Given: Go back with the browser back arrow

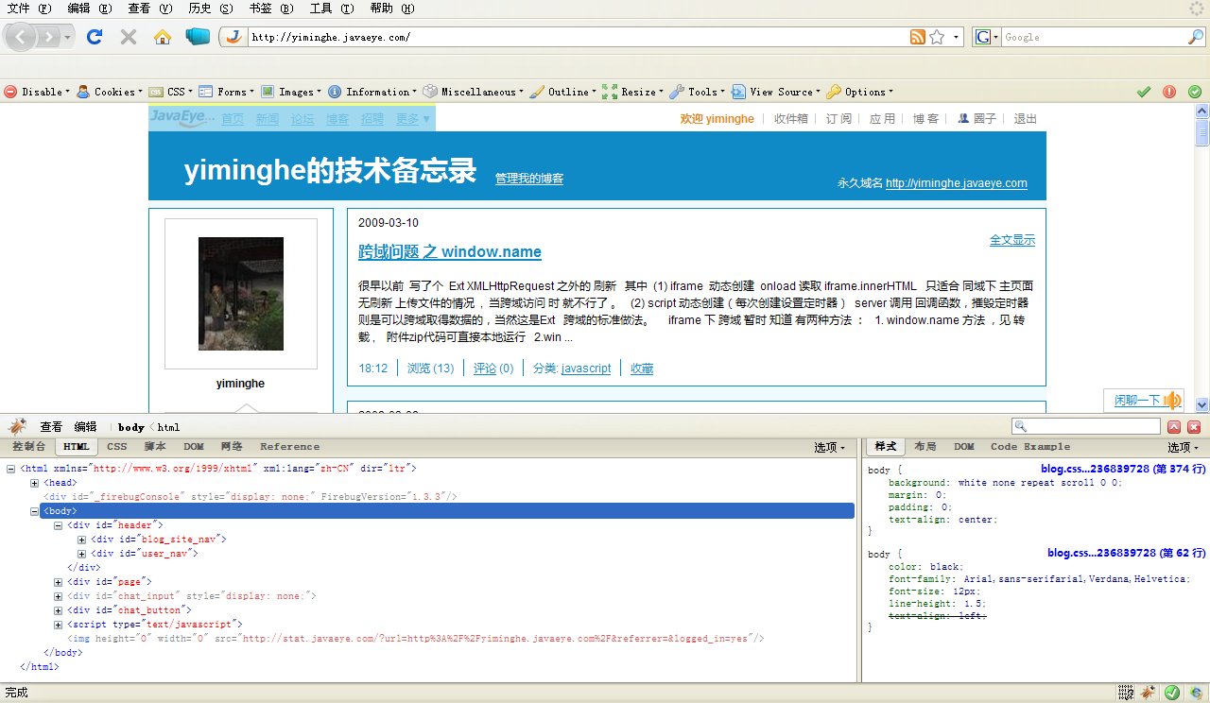Looking at the screenshot, I should [22, 37].
